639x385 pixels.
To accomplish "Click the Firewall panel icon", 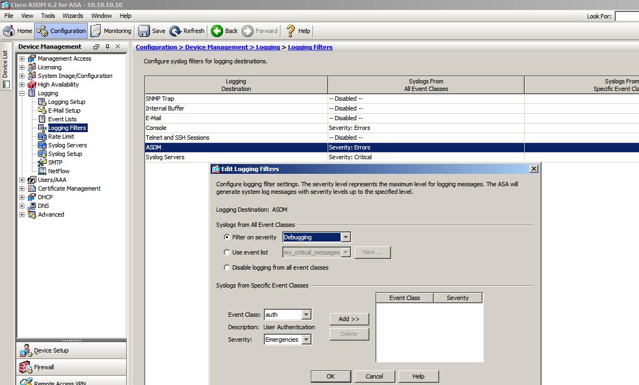I will click(x=25, y=367).
